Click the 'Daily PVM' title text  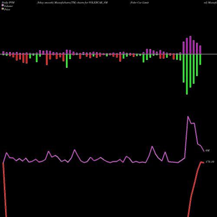pyautogui.click(x=8, y=3)
